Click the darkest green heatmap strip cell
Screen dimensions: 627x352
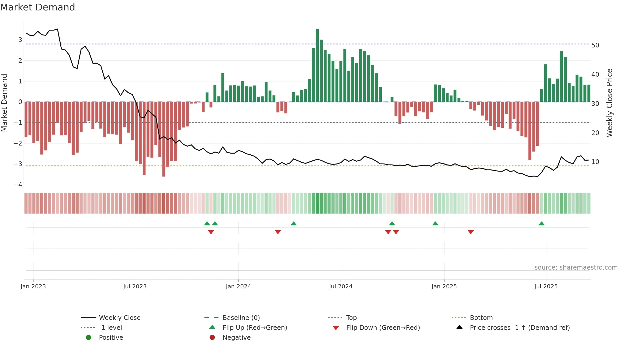point(317,203)
